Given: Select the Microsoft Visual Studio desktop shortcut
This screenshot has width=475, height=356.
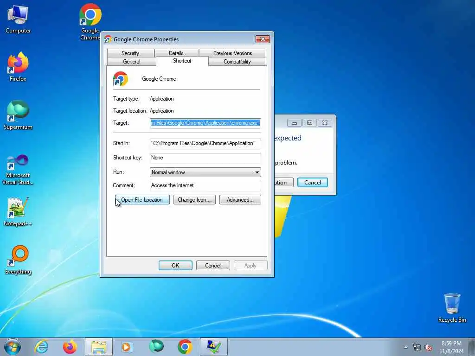Looking at the screenshot, I should 18,170.
